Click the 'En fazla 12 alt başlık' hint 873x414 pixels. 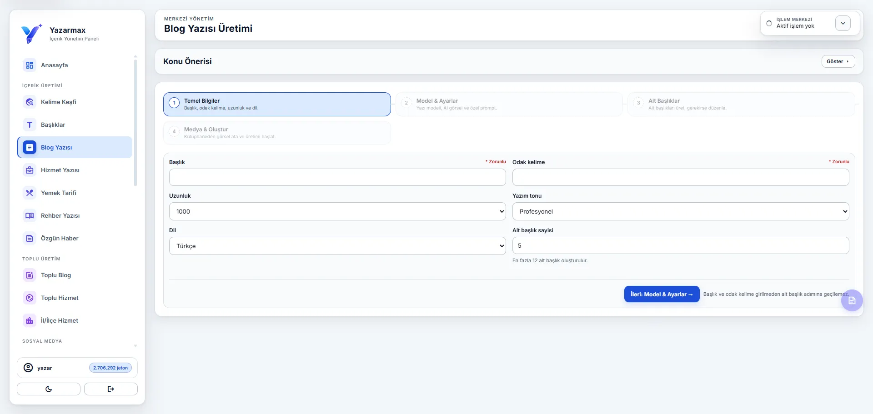(550, 260)
